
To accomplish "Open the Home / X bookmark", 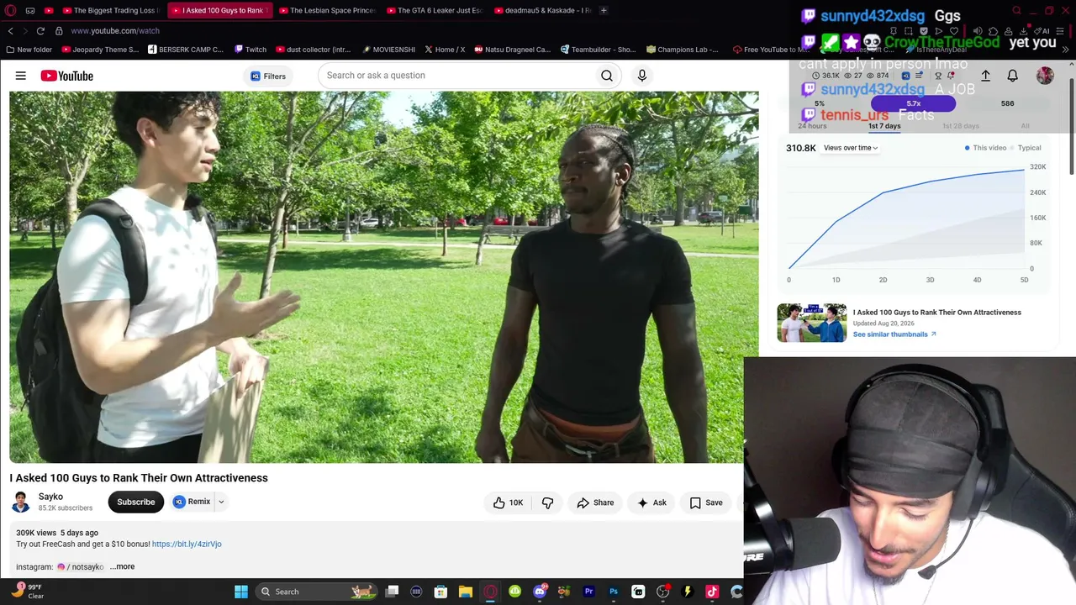I will pyautogui.click(x=445, y=50).
